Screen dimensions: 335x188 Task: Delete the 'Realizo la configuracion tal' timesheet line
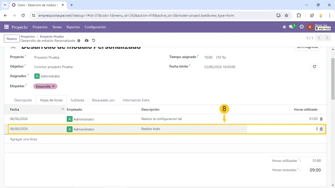[321, 119]
